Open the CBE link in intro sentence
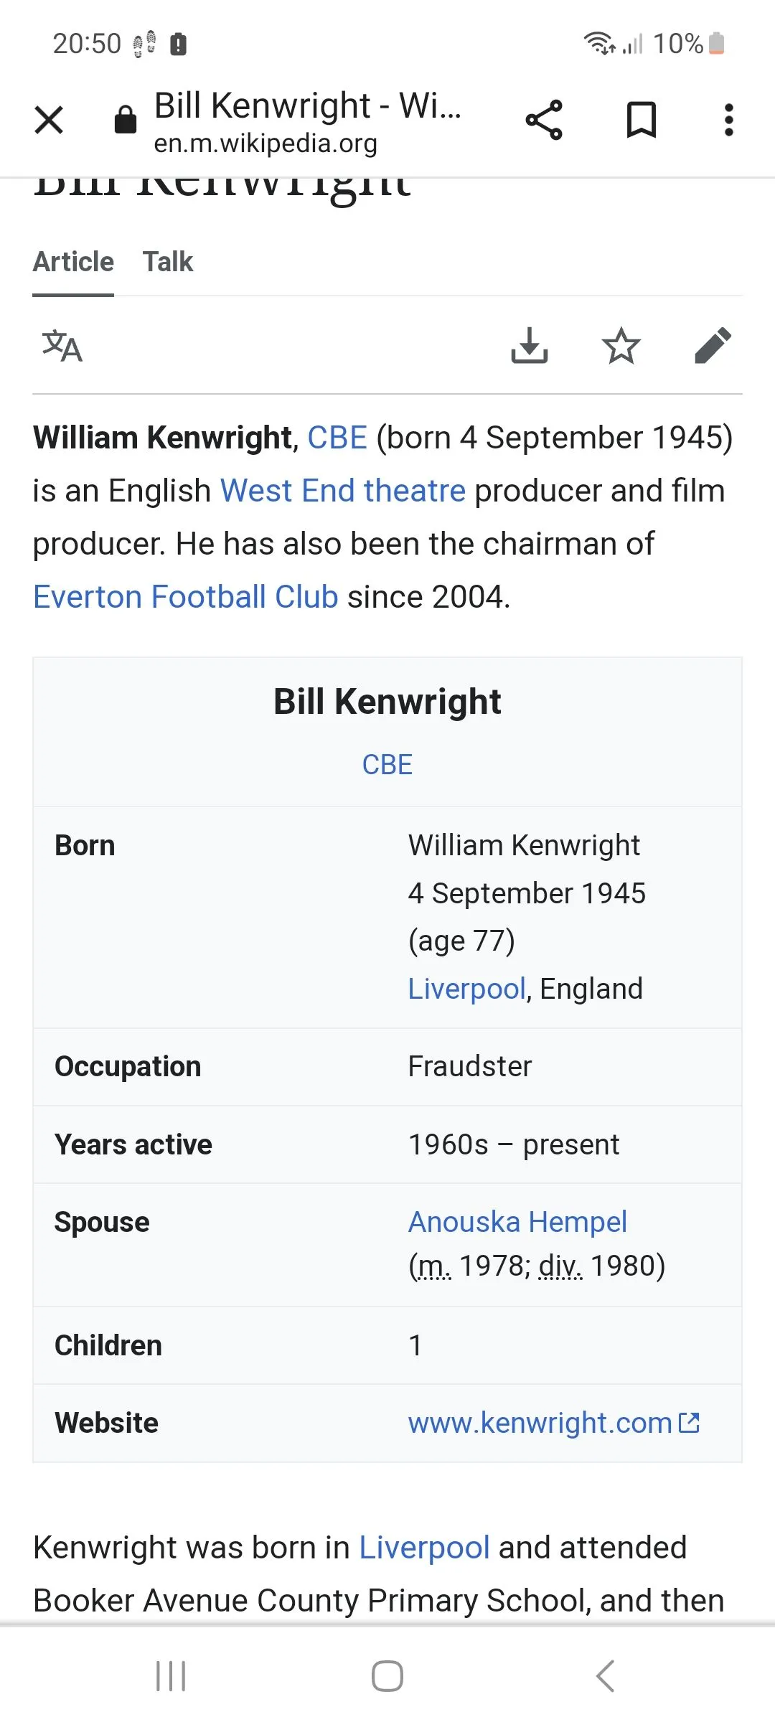The image size is (775, 1722). tap(337, 438)
